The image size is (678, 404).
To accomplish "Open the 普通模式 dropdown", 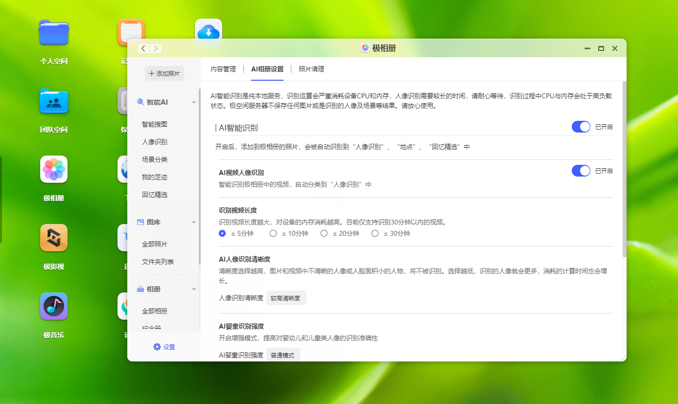I will click(x=283, y=355).
